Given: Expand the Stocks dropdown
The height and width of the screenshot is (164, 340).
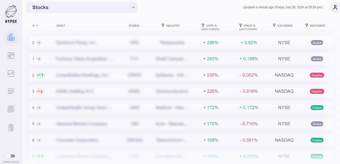Looking at the screenshot, I should pyautogui.click(x=82, y=7).
